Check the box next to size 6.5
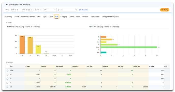Viewport: 175px width, 92px height. [x=7, y=87]
